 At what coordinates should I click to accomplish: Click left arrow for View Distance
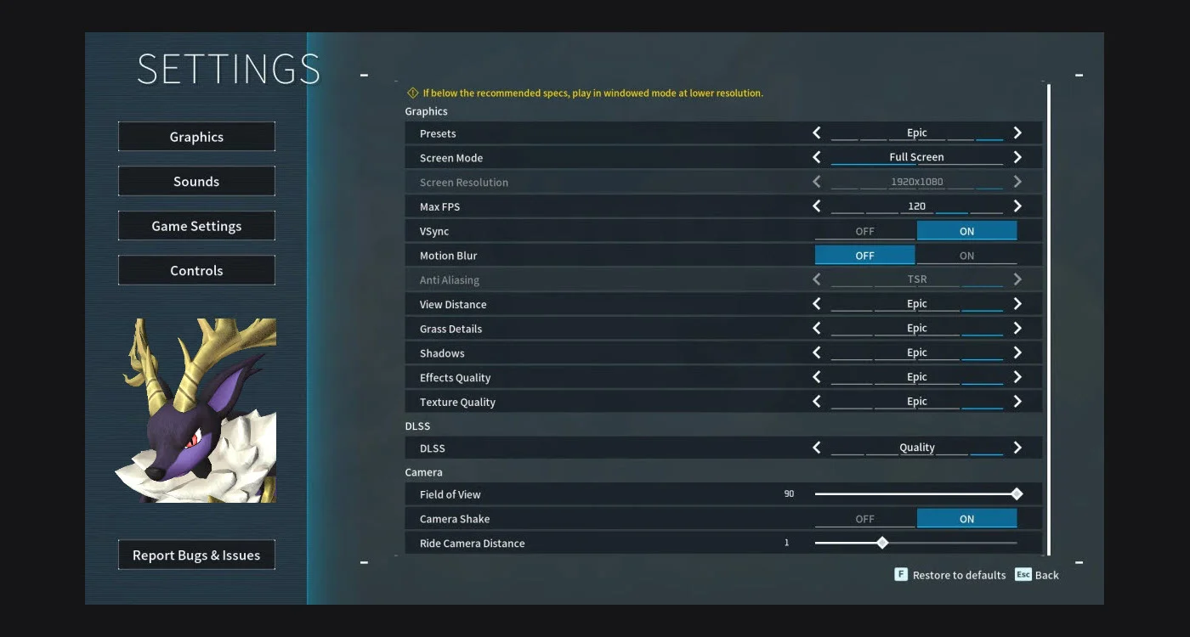[817, 304]
